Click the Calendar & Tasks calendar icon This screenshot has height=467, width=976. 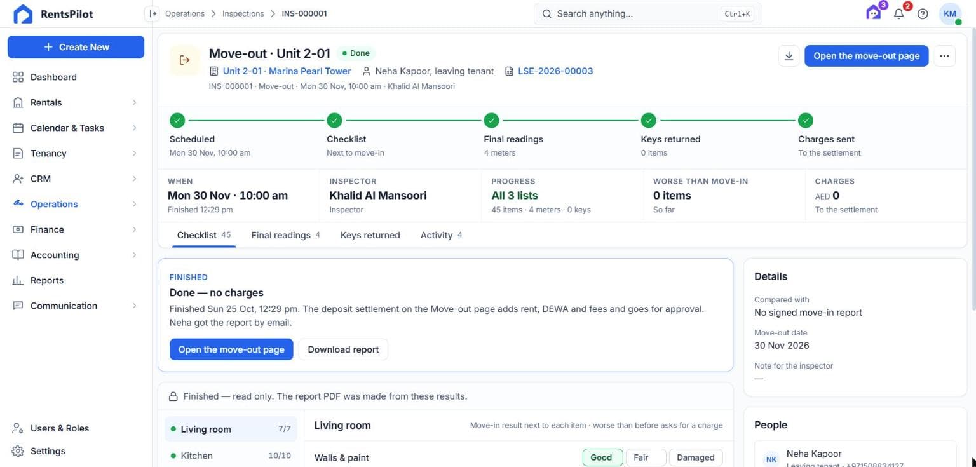click(x=18, y=128)
